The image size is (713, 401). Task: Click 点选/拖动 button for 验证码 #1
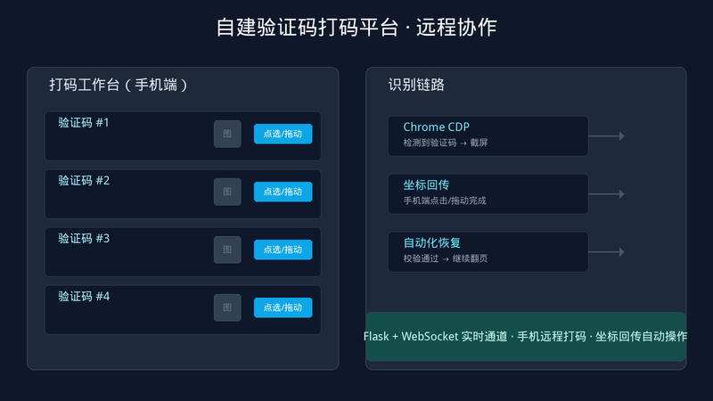283,134
